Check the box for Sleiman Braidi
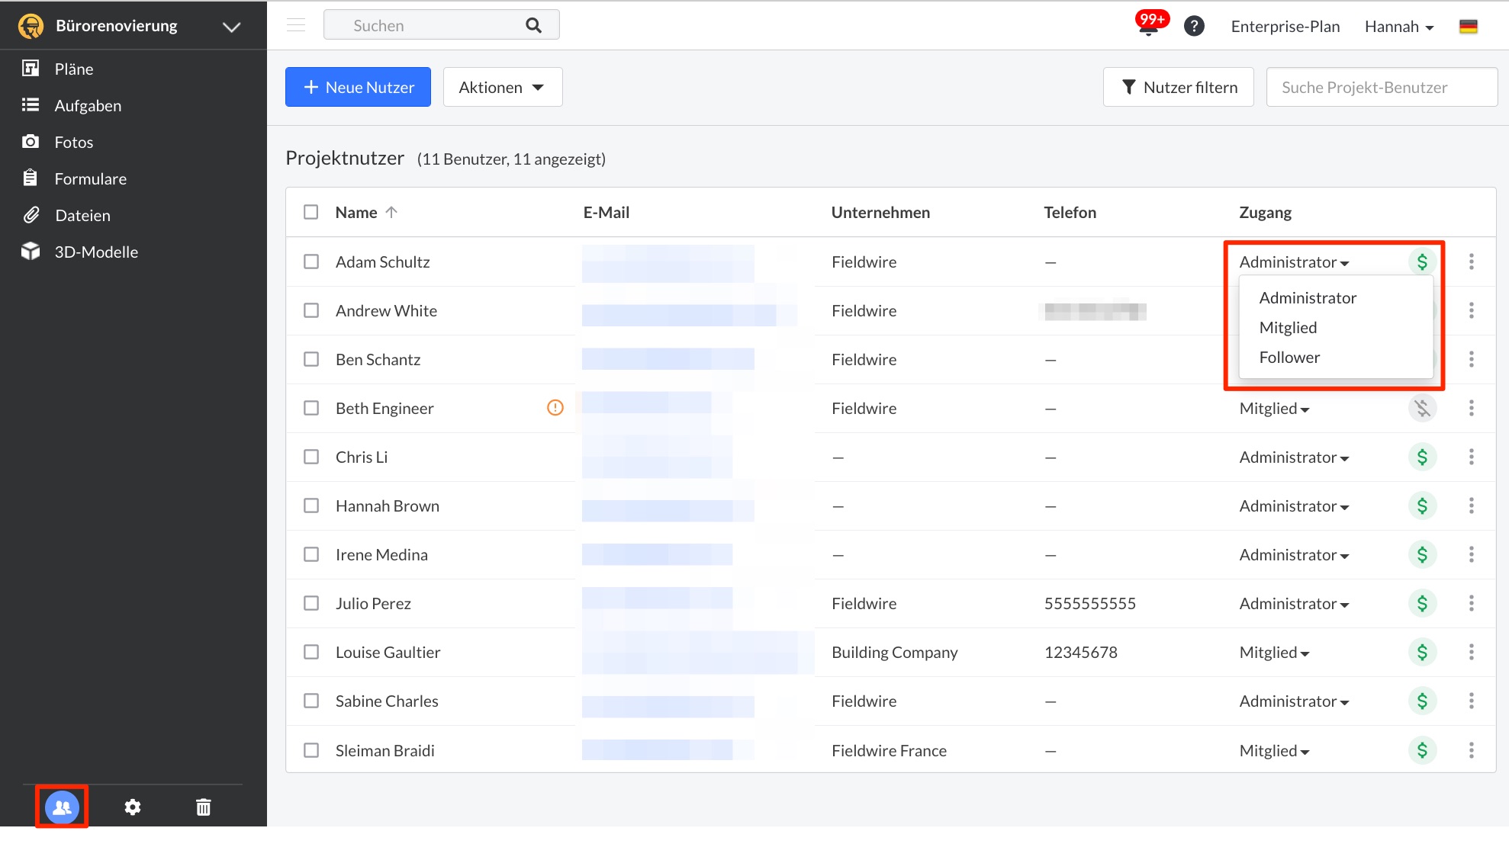Image resolution: width=1509 pixels, height=860 pixels. 310,750
